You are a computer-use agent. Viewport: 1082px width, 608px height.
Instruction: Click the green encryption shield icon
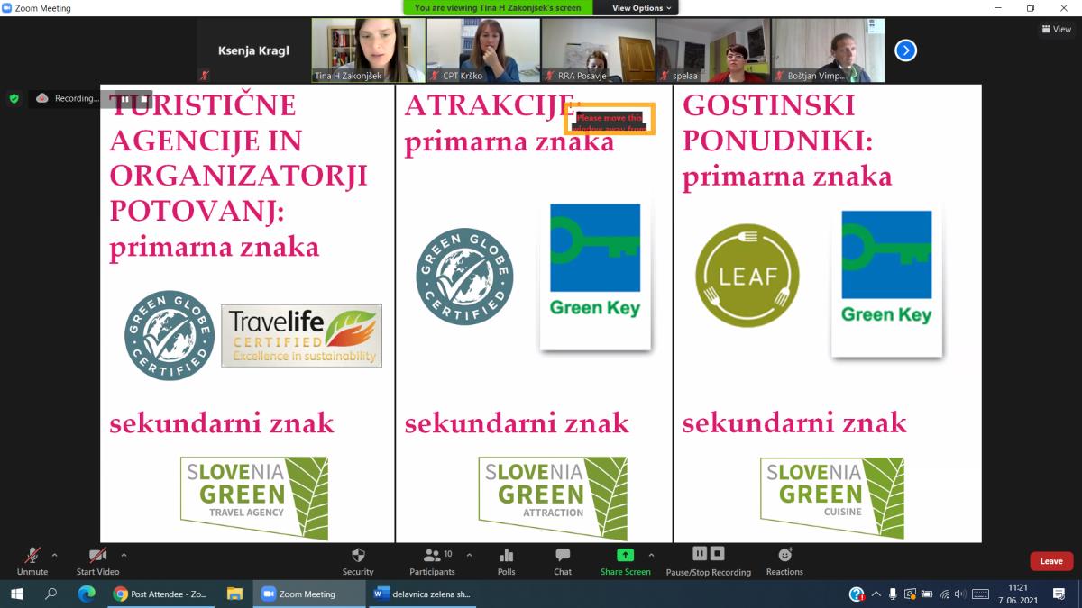click(14, 98)
